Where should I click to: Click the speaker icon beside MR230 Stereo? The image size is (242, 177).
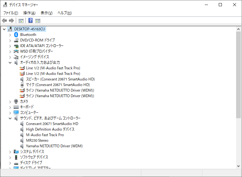[22, 140]
